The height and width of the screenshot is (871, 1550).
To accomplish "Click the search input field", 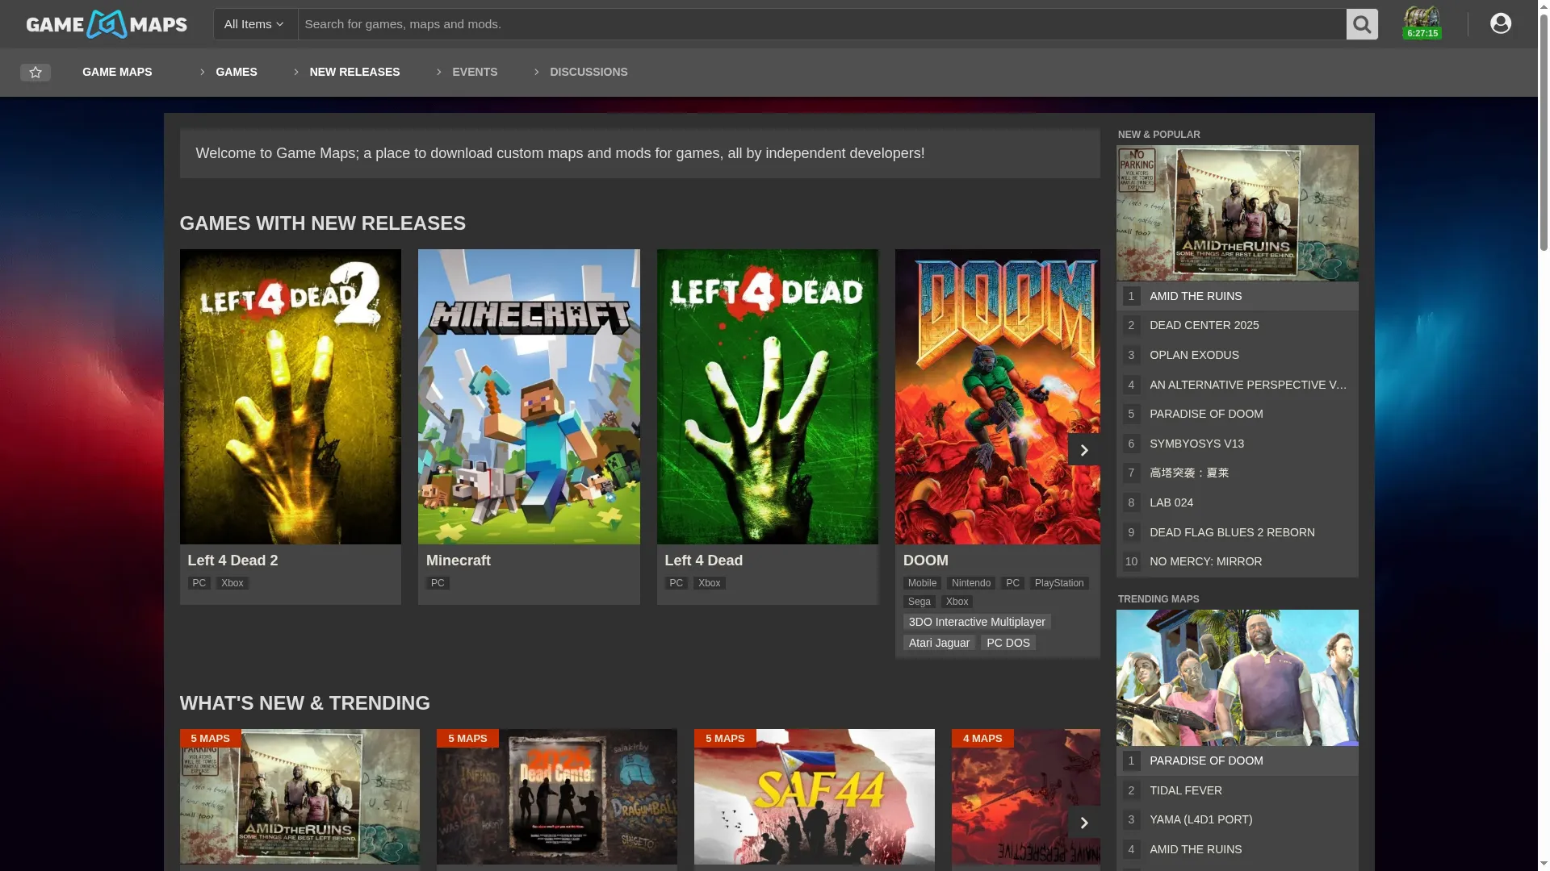I will [822, 24].
